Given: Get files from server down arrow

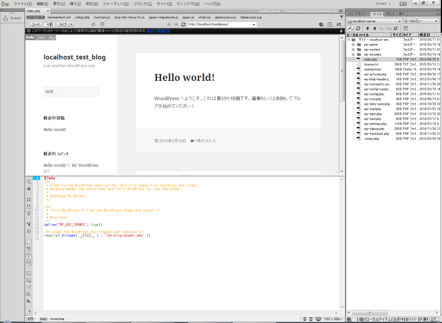Looking at the screenshot, I should click(x=368, y=28).
